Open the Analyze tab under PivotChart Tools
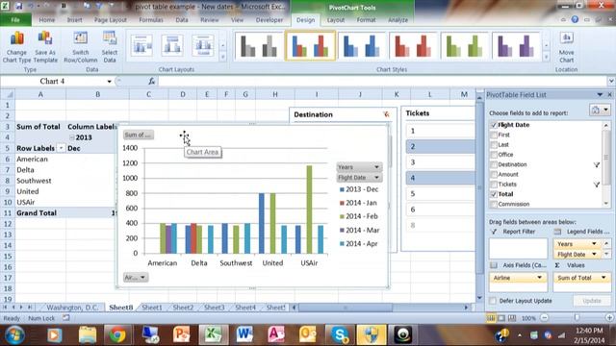This screenshot has width=616, height=346. [x=398, y=19]
